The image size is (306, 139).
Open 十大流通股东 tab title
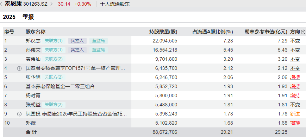click(x=115, y=4)
